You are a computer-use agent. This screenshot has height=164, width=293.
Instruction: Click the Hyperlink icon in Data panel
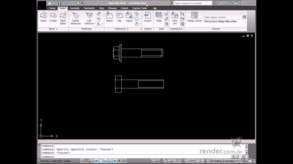point(166,24)
